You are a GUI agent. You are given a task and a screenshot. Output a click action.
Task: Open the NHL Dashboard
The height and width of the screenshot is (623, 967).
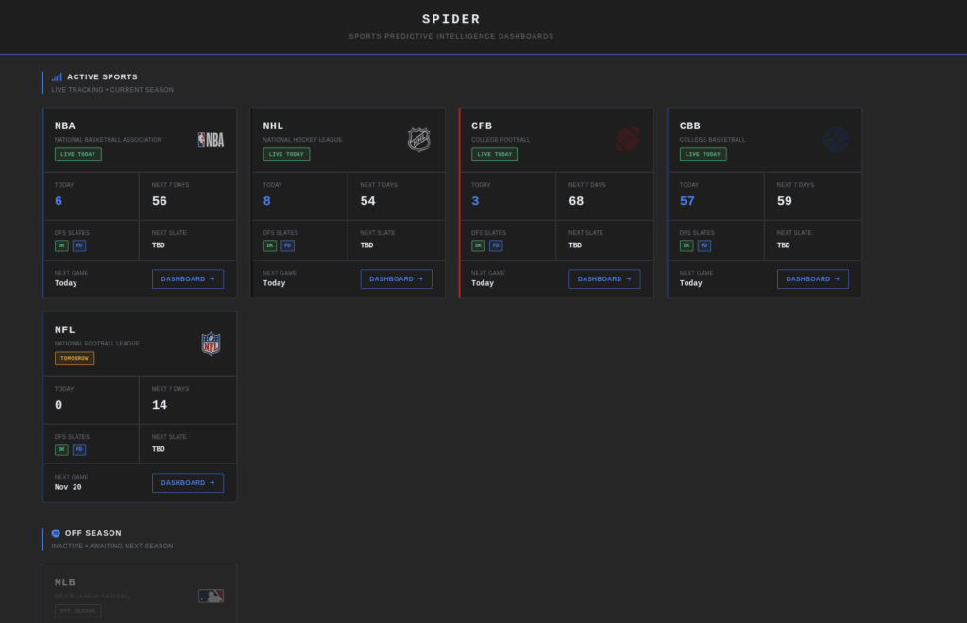(x=396, y=279)
